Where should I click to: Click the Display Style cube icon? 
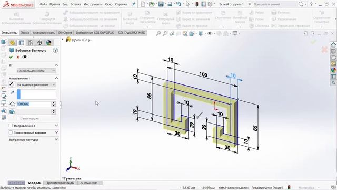pyautogui.click(x=201, y=33)
